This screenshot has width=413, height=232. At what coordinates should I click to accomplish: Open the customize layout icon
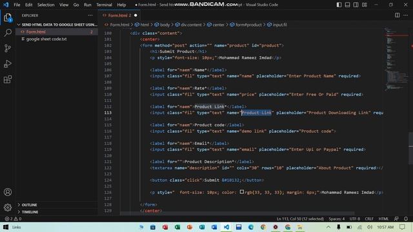(364, 5)
